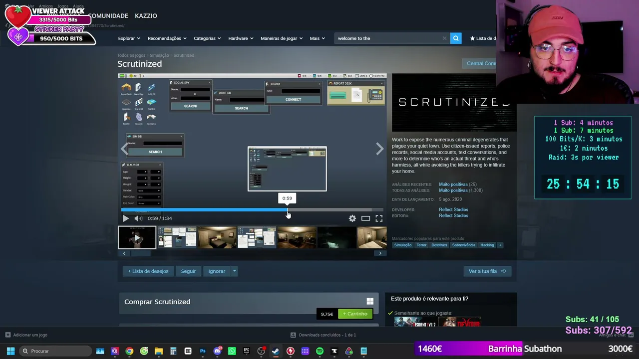This screenshot has height=359, width=639.
Task: Open the Windows Start menu
Action: [10, 351]
